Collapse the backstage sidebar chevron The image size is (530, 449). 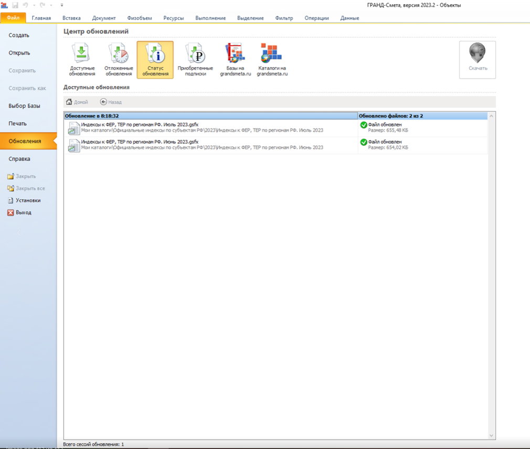click(19, 232)
